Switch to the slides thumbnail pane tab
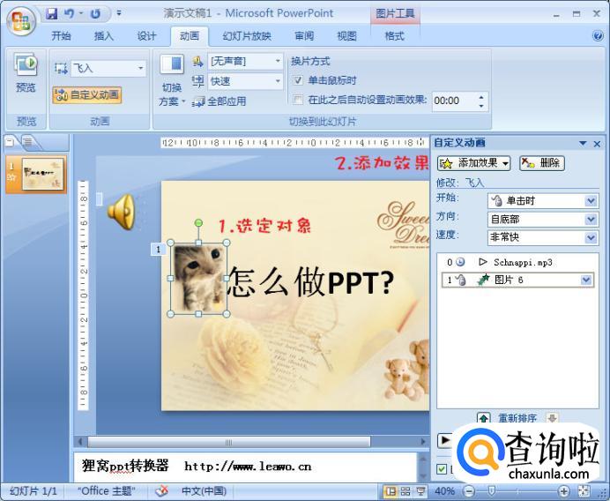This screenshot has height=501, width=610. pyautogui.click(x=11, y=143)
